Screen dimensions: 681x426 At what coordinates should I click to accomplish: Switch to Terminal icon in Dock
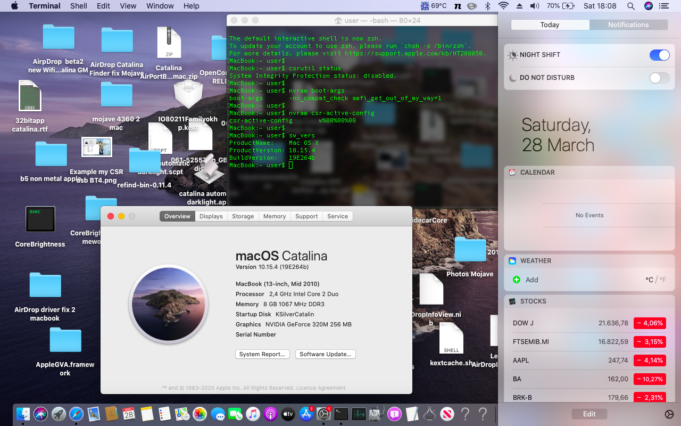click(341, 414)
